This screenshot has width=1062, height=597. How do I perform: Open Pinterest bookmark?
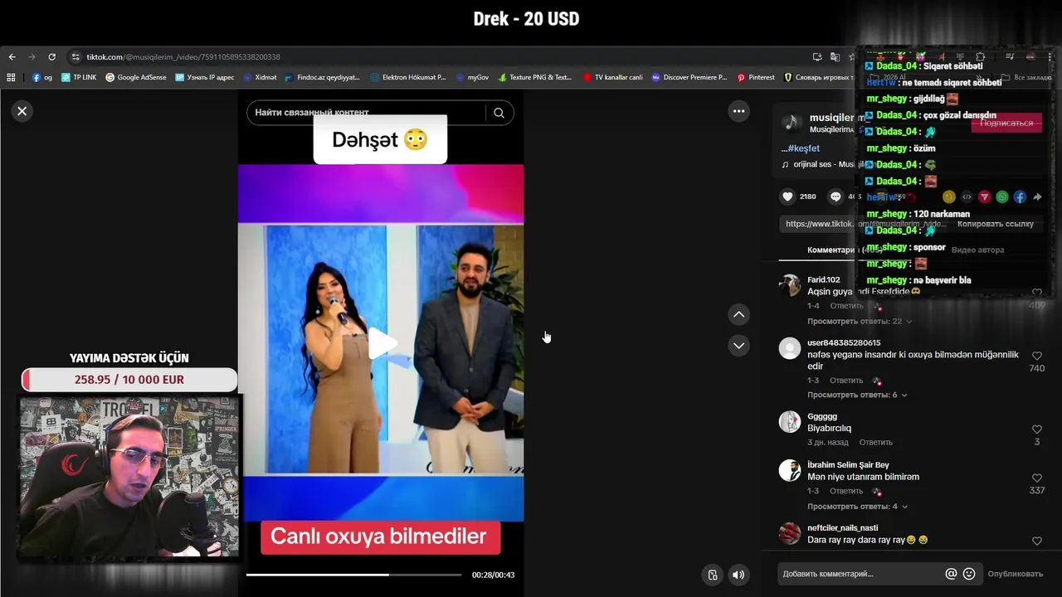point(756,77)
